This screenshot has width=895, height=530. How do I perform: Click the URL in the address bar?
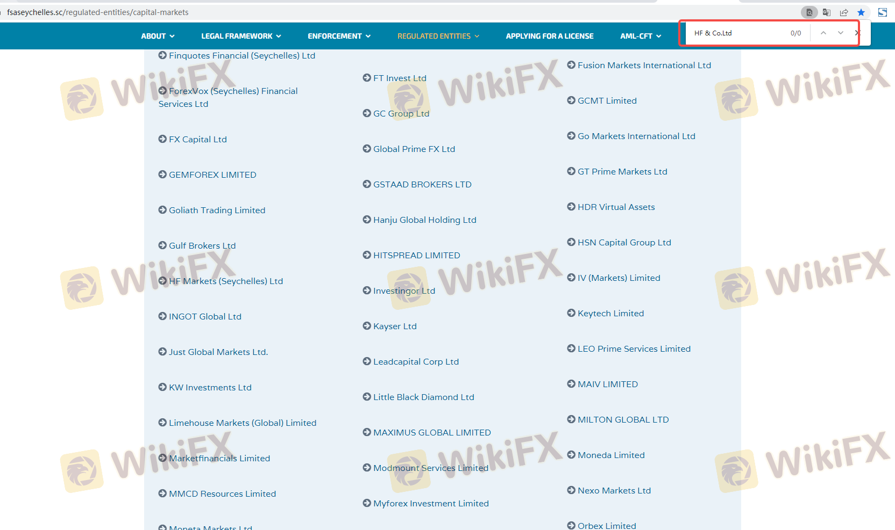[x=98, y=12]
